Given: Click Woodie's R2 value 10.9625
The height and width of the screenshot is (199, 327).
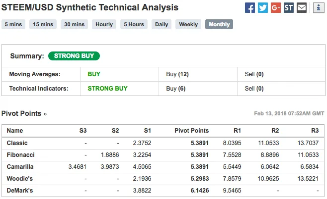Looking at the screenshot, I should [x=268, y=178].
